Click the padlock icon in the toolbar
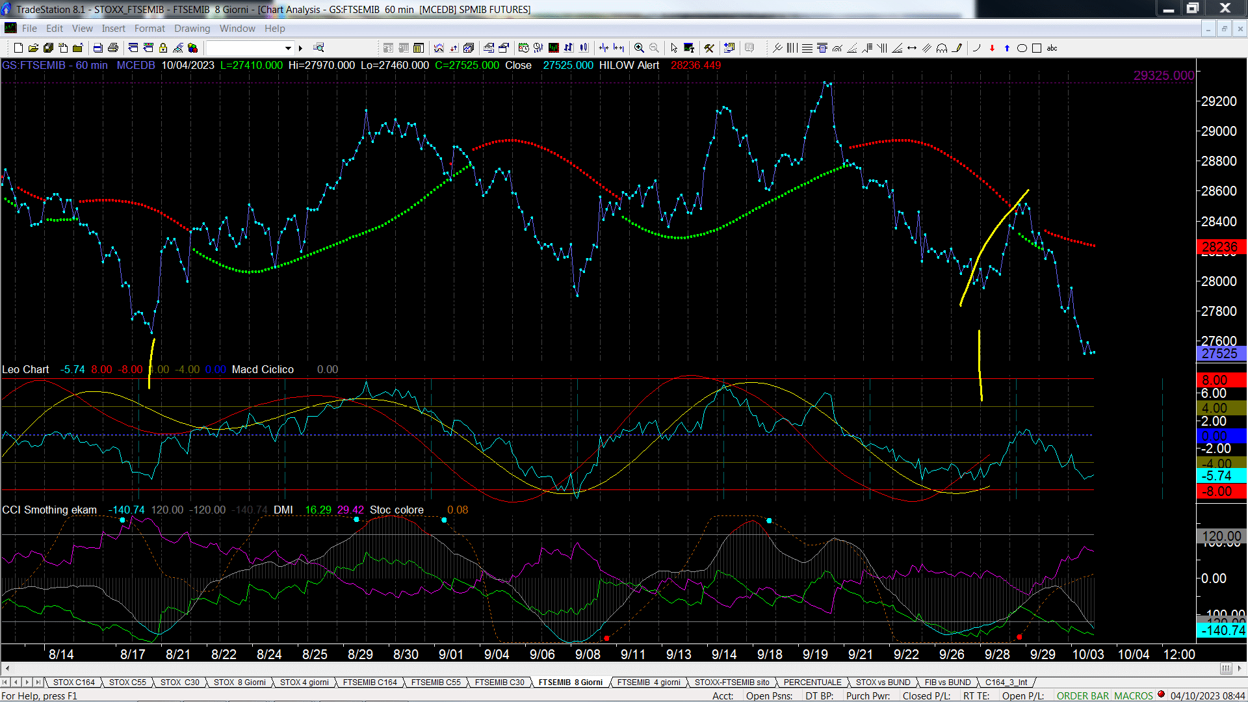This screenshot has height=702, width=1248. [163, 48]
